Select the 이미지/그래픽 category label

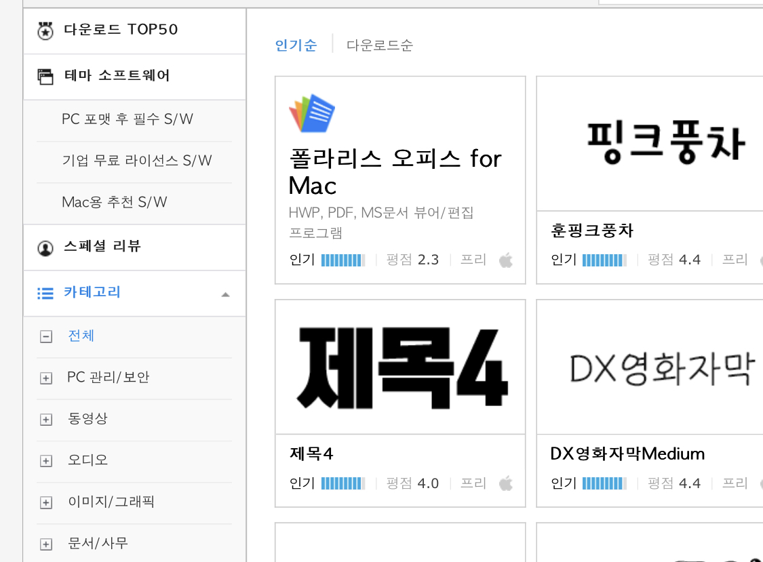point(111,502)
